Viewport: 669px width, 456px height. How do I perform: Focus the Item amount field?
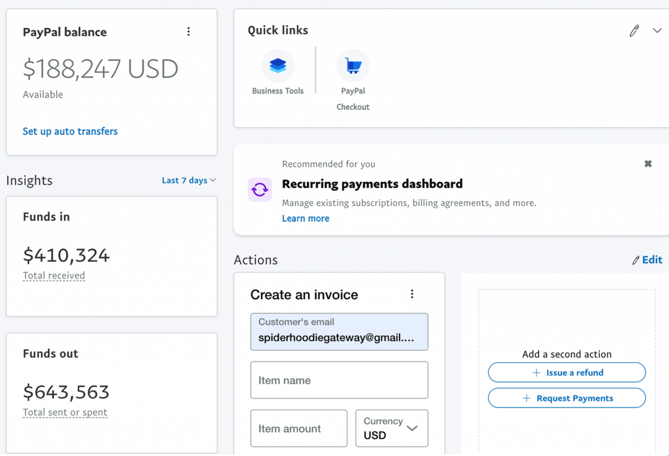299,428
